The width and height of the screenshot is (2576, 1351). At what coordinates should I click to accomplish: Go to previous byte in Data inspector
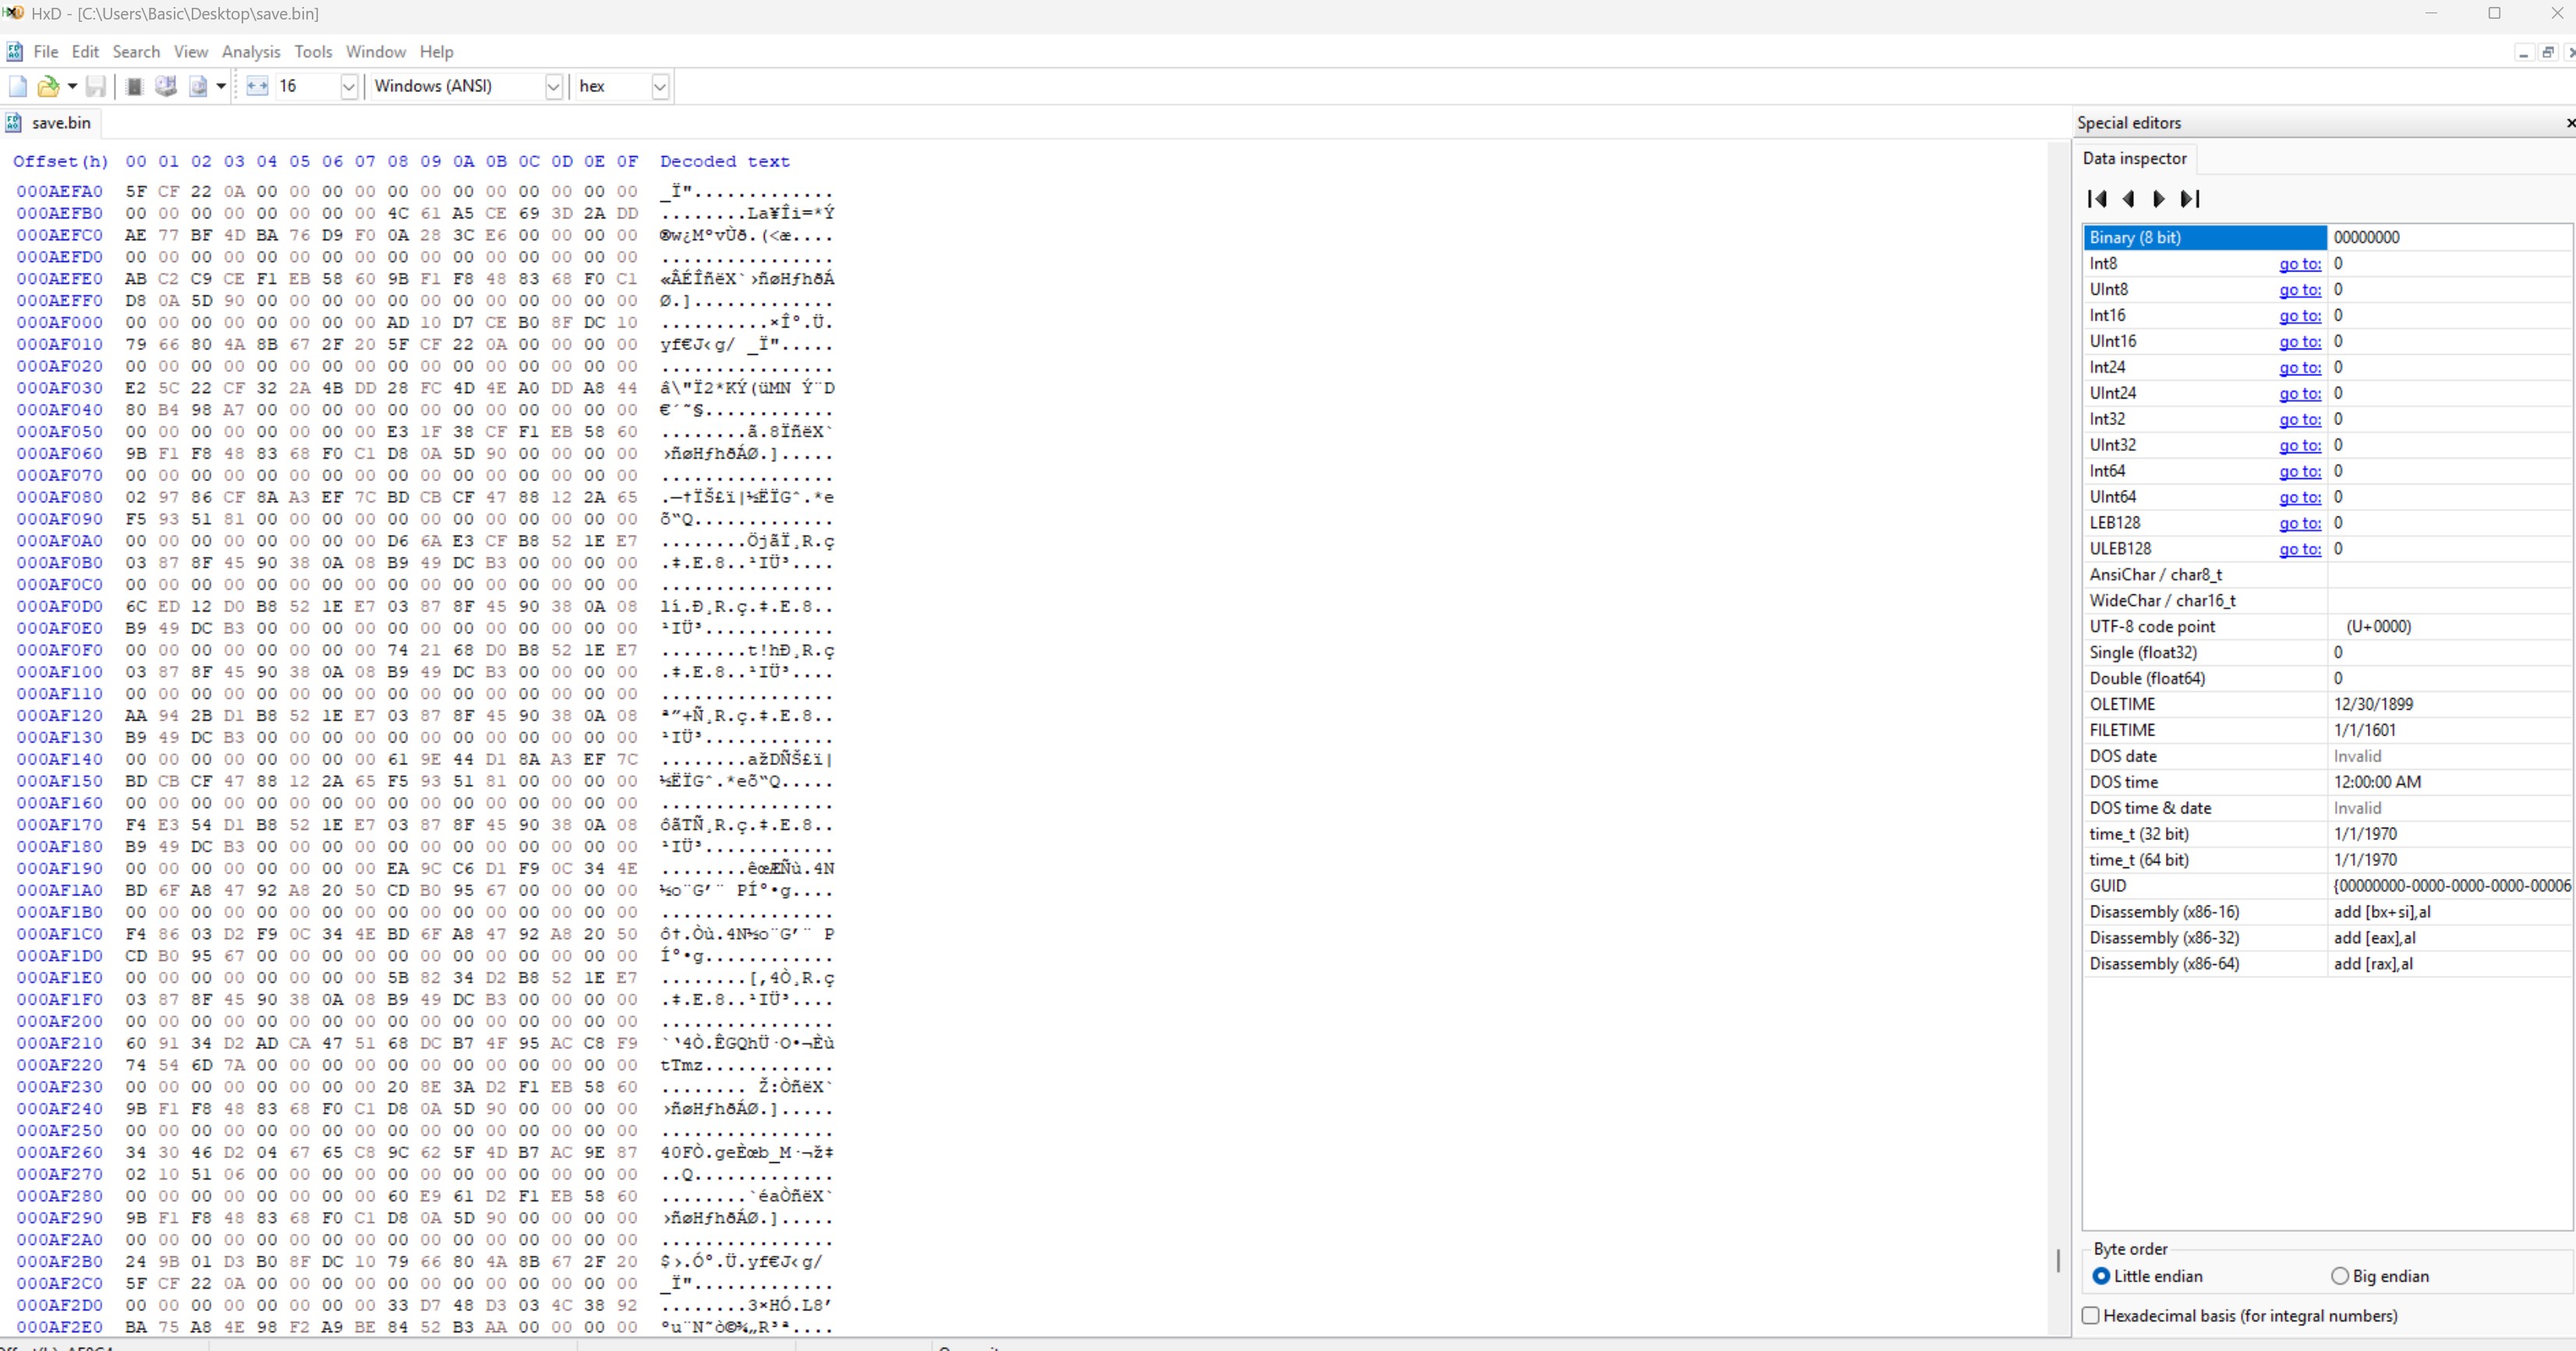(2128, 198)
